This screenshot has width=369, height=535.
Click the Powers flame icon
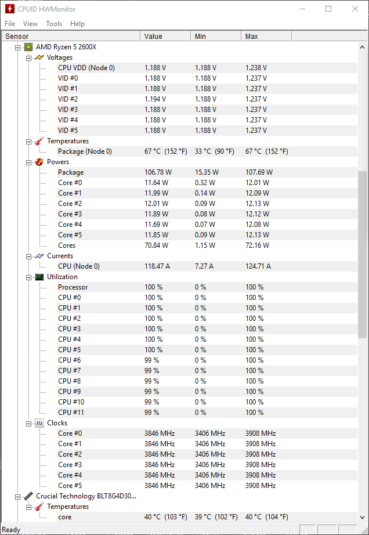(39, 162)
